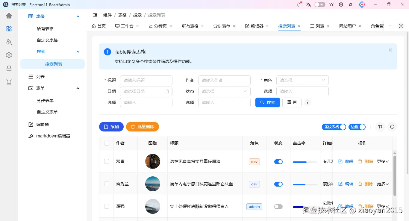The height and width of the screenshot is (221, 409).
Task: Open the alarm light icon in sidebar
Action: coord(9,81)
